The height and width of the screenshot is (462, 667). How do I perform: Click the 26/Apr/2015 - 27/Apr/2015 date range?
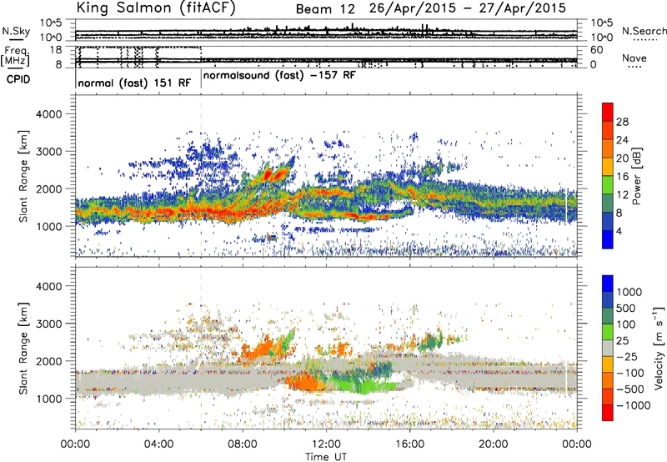468,8
